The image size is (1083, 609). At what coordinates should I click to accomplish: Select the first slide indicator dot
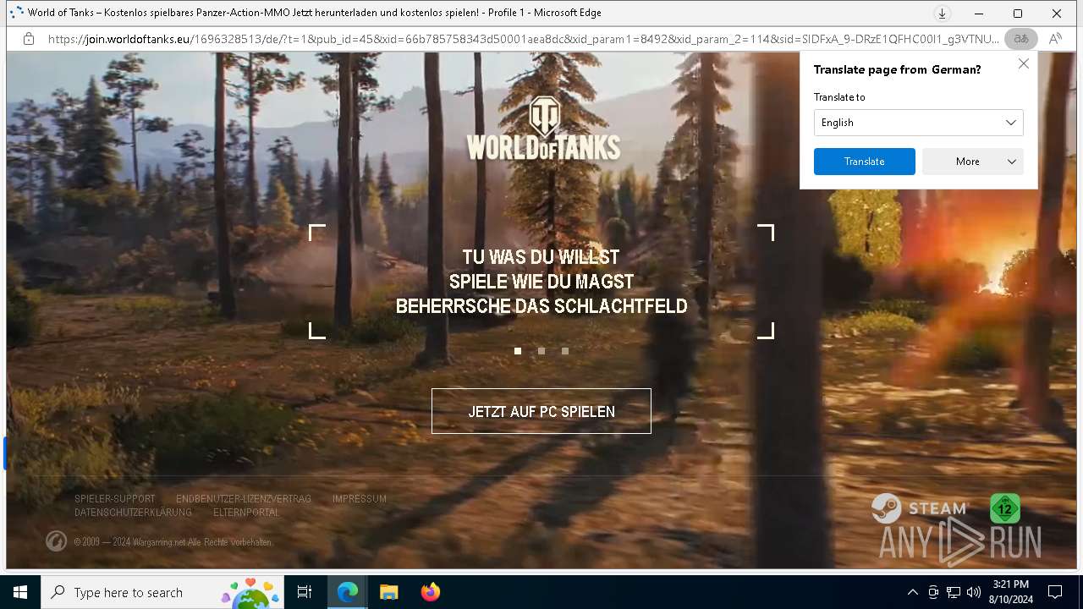[518, 351]
